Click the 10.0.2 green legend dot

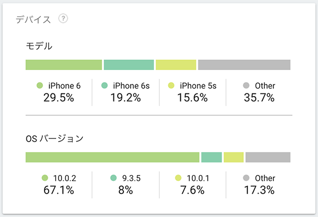(45, 178)
